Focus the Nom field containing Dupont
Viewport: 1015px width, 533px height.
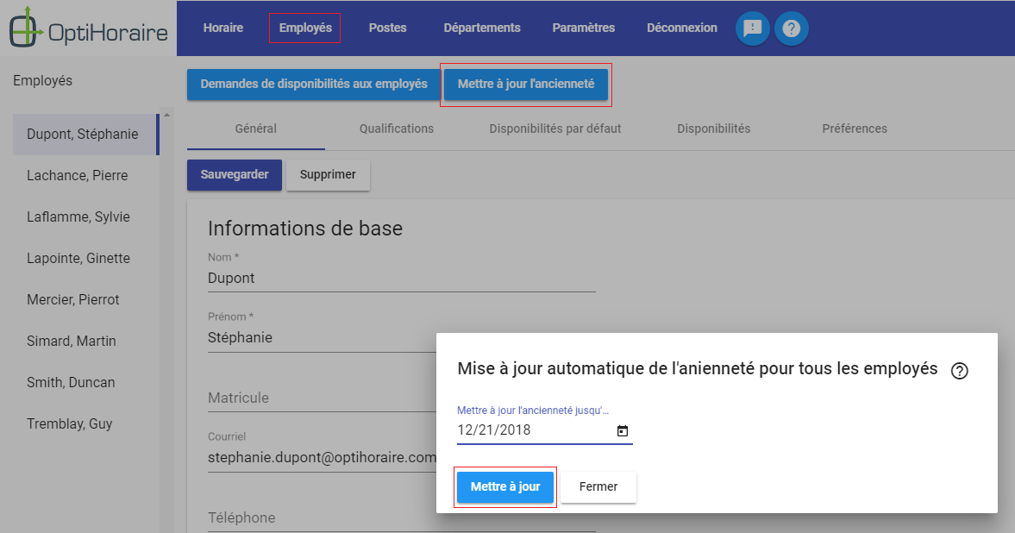[401, 279]
